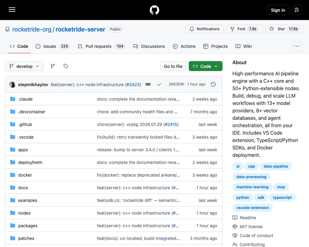Select the sdk topic tag
The height and width of the screenshot is (247, 309).
(261, 197)
